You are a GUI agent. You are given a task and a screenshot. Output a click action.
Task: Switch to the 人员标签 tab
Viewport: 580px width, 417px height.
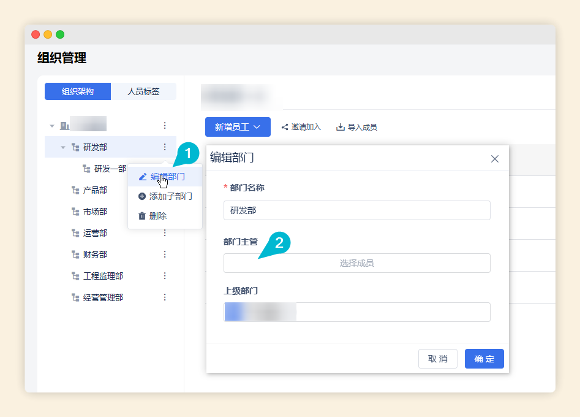(143, 91)
